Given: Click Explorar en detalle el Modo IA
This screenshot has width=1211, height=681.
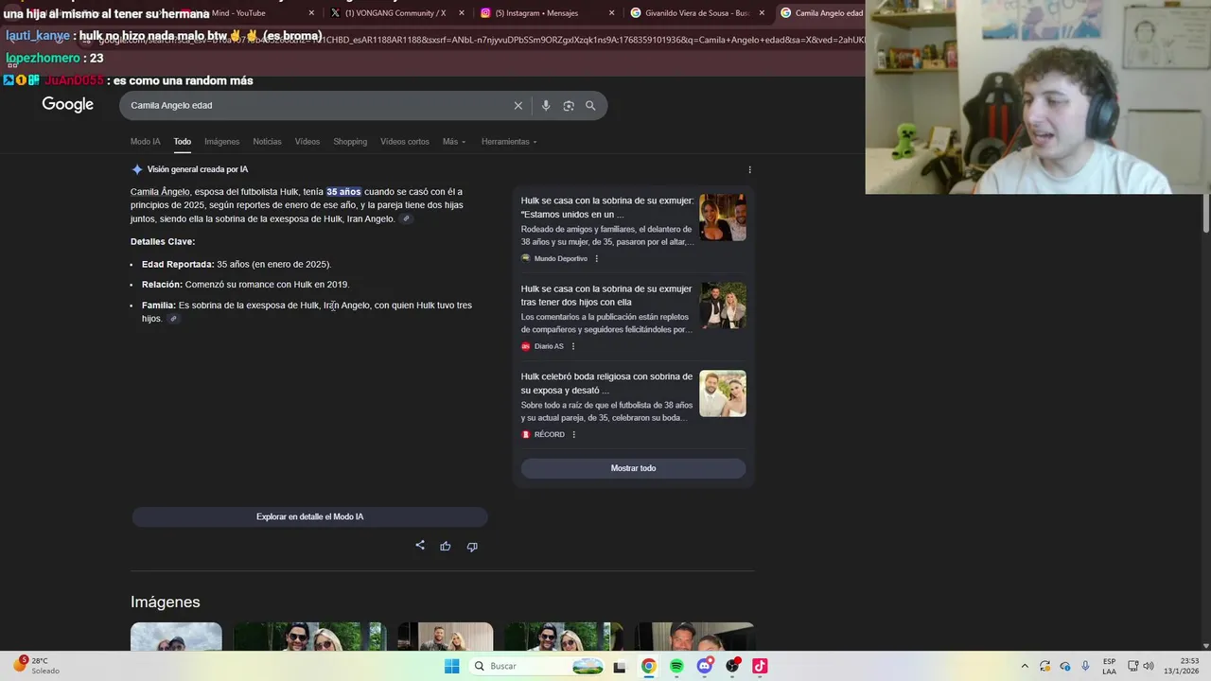Looking at the screenshot, I should (309, 517).
